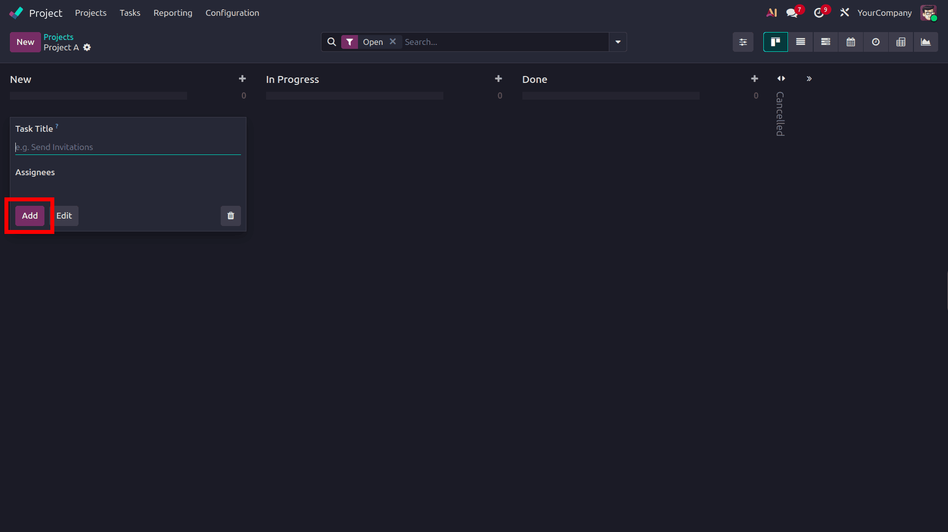Click the In Progress column progress bar

tap(355, 96)
